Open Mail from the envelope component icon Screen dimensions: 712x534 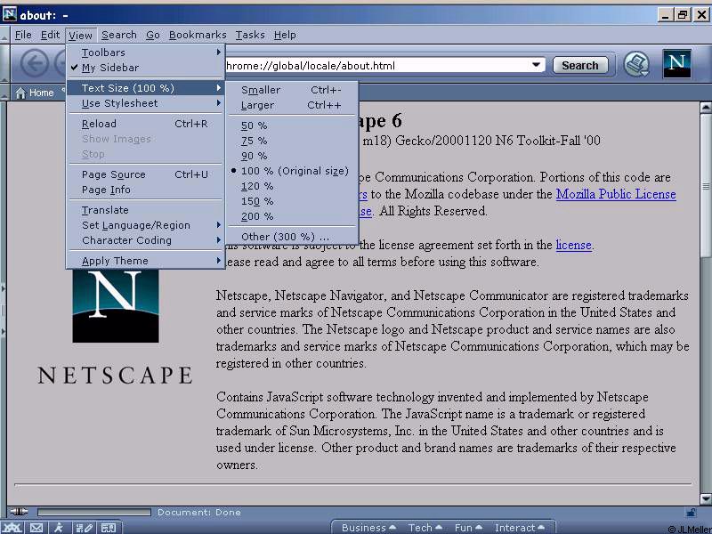coord(36,528)
